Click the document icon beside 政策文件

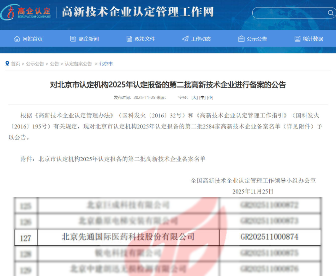click(x=129, y=39)
